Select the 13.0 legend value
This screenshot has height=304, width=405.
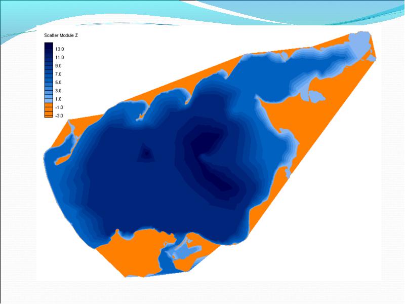pyautogui.click(x=60, y=49)
